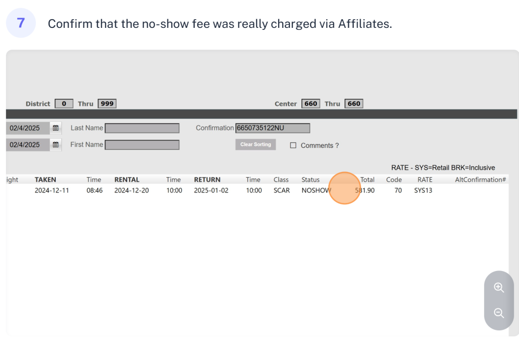
Task: Click the District field showing 0
Action: pyautogui.click(x=64, y=104)
